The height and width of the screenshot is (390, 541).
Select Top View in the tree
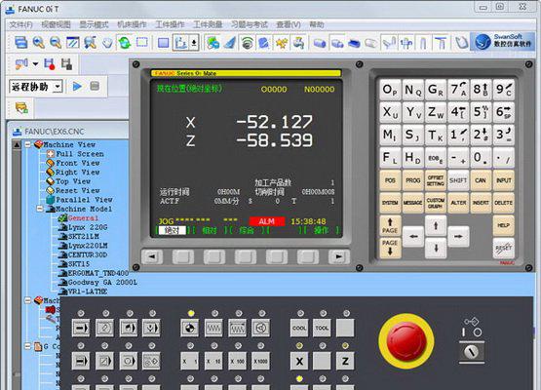coord(73,180)
